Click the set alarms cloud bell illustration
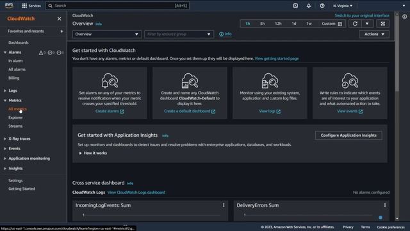 pos(110,80)
